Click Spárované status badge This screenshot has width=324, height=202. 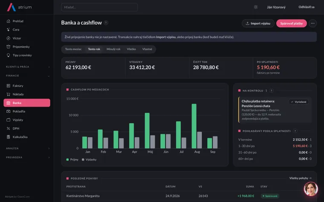[270, 196]
